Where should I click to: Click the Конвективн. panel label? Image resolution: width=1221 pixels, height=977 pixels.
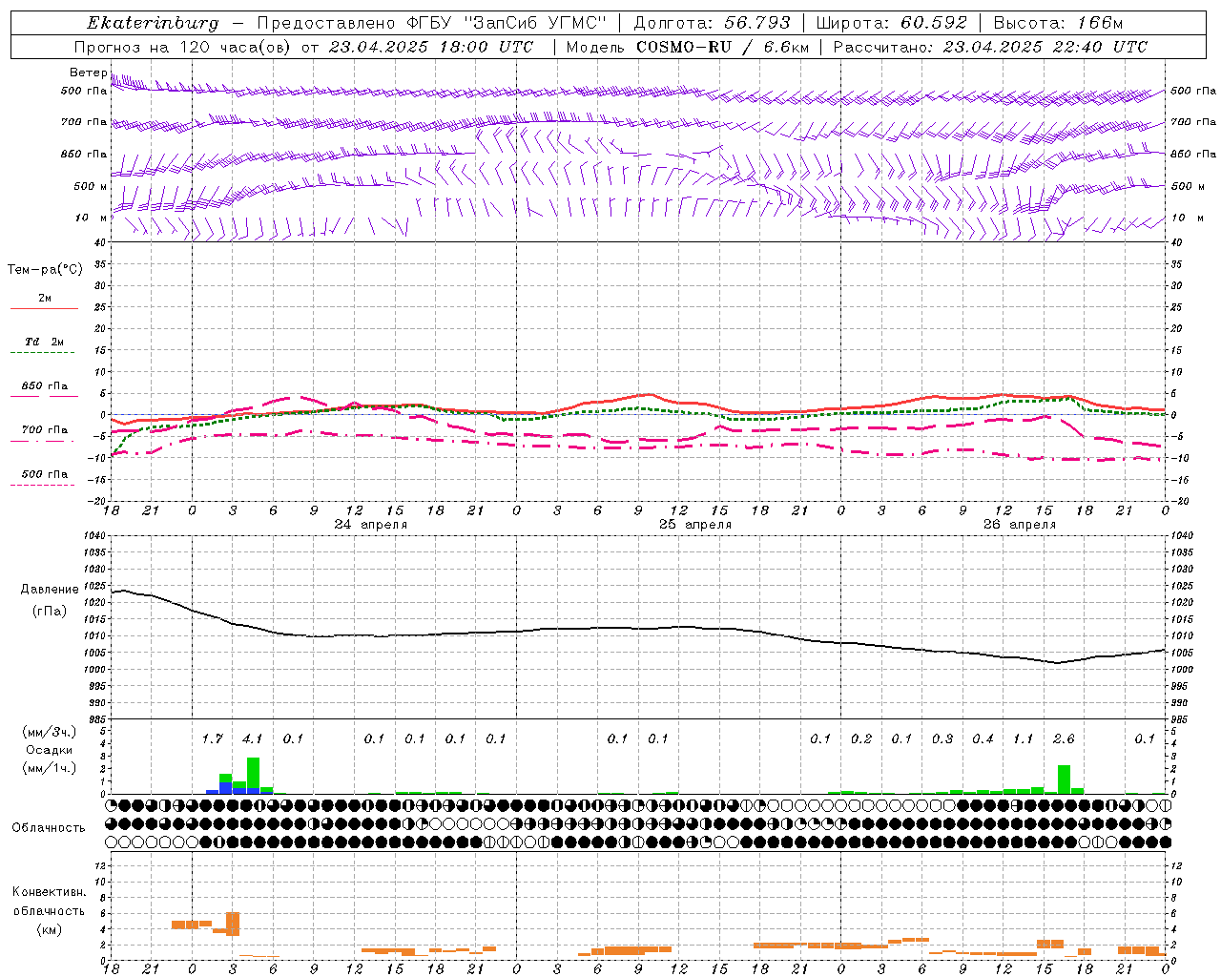coord(50,892)
